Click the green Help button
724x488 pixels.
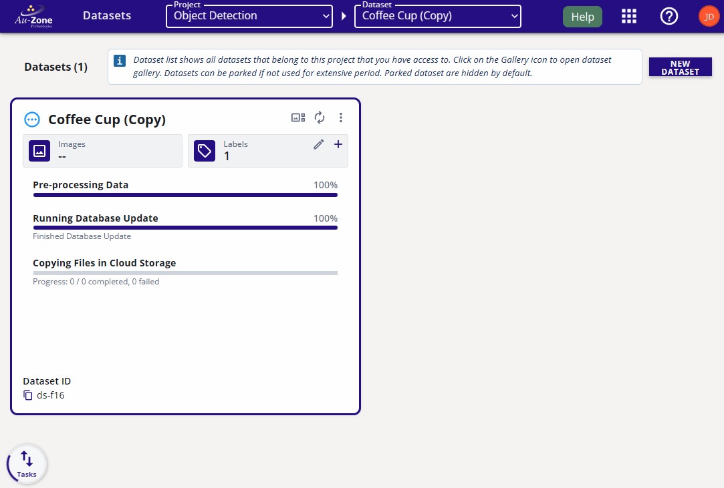tap(582, 17)
